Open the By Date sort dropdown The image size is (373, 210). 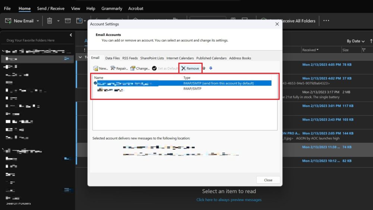tap(355, 41)
